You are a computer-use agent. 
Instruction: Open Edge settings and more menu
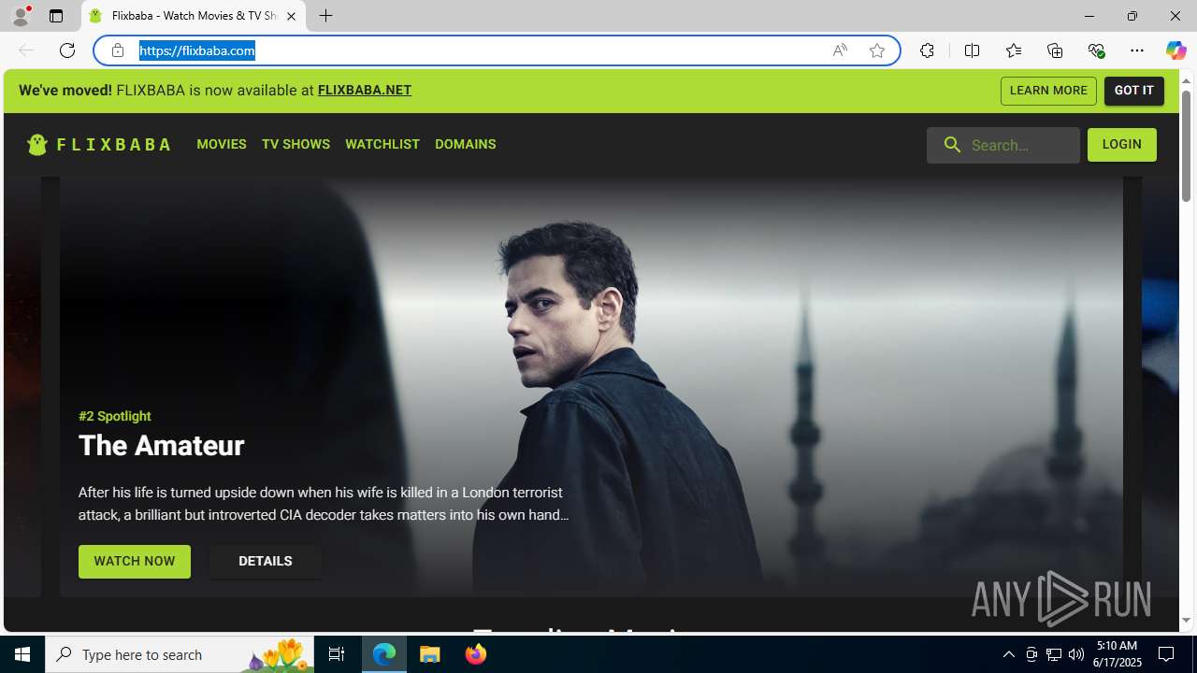1137,50
